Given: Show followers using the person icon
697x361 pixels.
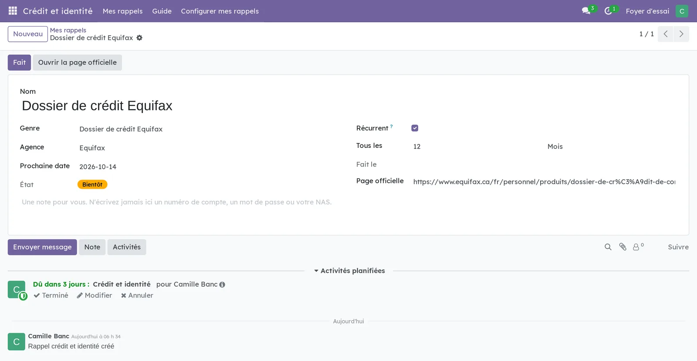Looking at the screenshot, I should click(x=638, y=247).
